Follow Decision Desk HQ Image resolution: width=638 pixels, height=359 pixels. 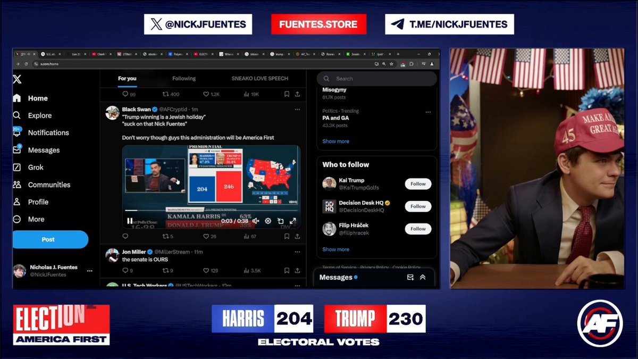pyautogui.click(x=418, y=206)
